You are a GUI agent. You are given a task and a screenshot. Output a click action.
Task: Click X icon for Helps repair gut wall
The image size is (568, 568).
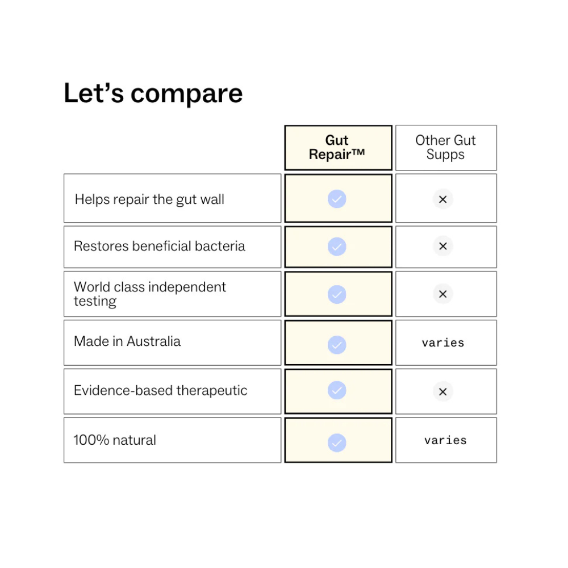click(443, 199)
